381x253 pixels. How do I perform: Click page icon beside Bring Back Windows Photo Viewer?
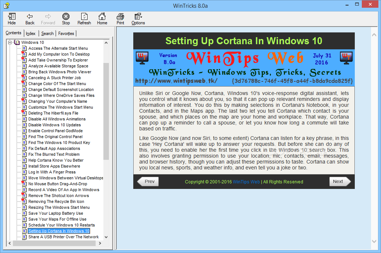pos(24,72)
